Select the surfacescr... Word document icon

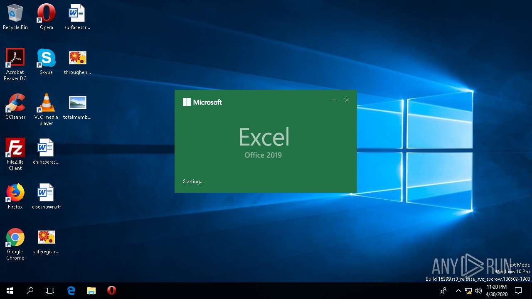tap(77, 17)
